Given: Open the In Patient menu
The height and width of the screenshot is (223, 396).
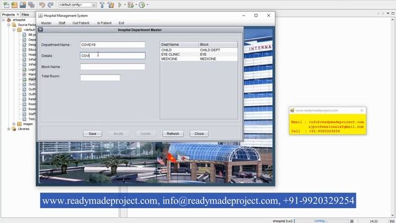Looking at the screenshot, I should click(x=105, y=23).
